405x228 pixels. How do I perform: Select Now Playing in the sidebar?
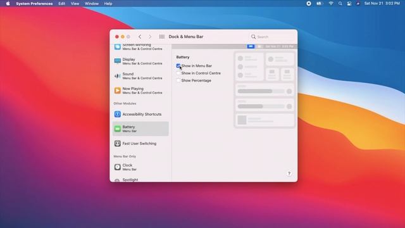pos(140,90)
